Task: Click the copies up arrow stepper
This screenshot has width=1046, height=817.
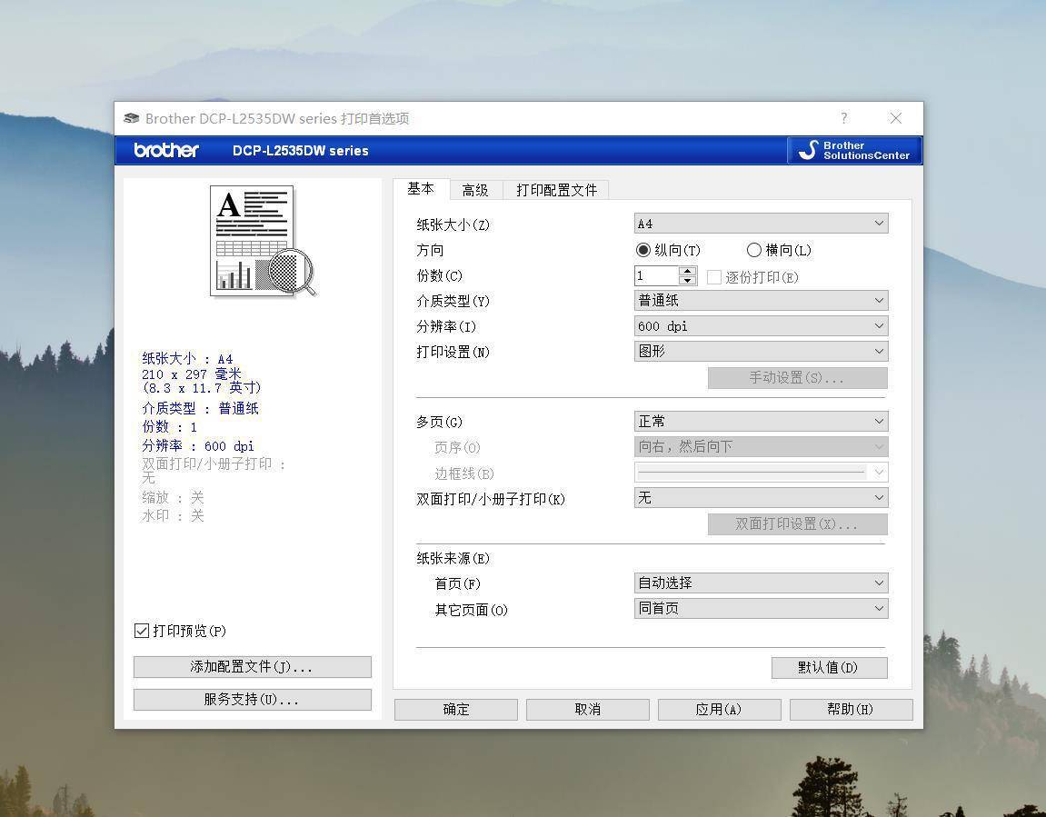Action: [x=689, y=270]
